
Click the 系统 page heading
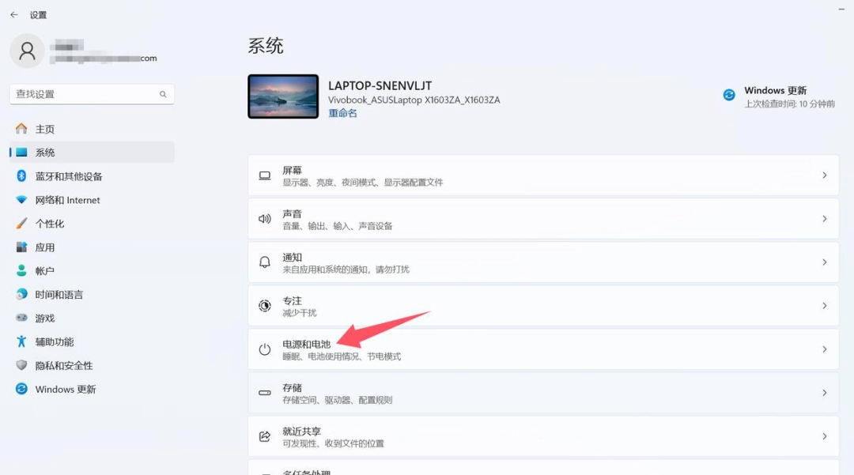click(266, 46)
